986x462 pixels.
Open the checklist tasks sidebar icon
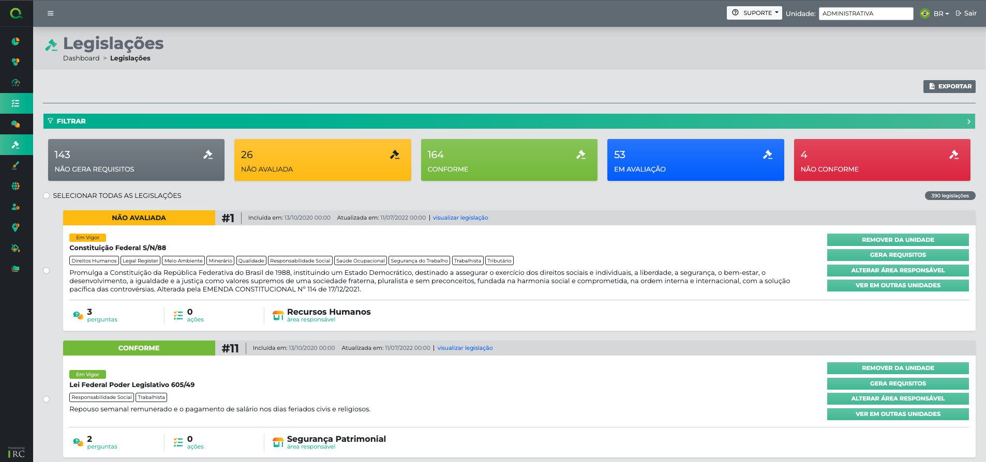click(16, 103)
